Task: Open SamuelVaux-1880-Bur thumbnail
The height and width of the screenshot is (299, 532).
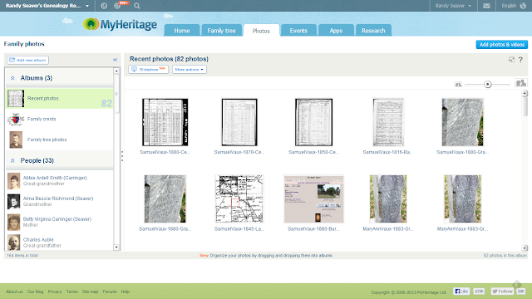Action: click(314, 199)
